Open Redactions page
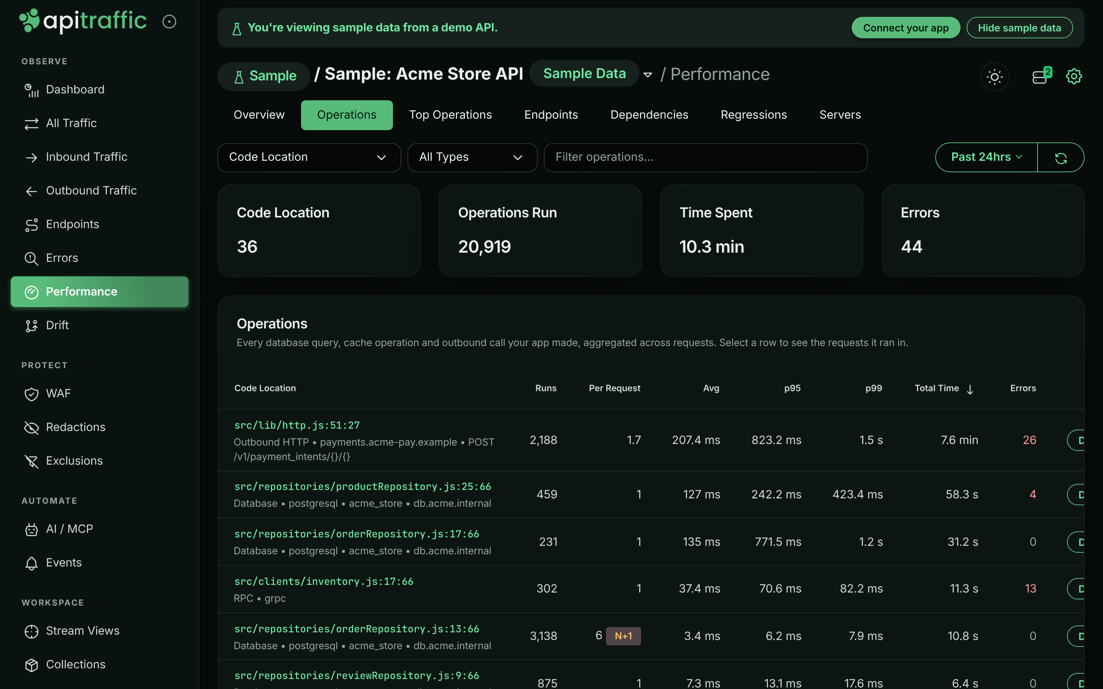The image size is (1103, 689). pos(99,427)
